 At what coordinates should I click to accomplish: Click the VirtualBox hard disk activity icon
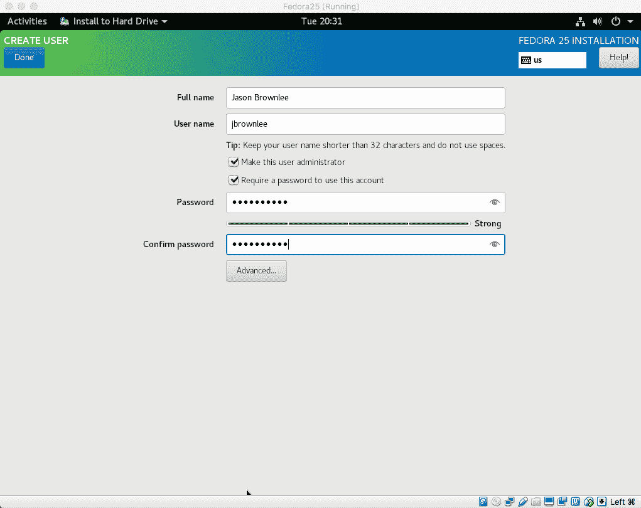tap(483, 502)
